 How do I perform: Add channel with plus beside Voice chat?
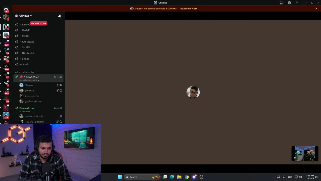click(61, 72)
